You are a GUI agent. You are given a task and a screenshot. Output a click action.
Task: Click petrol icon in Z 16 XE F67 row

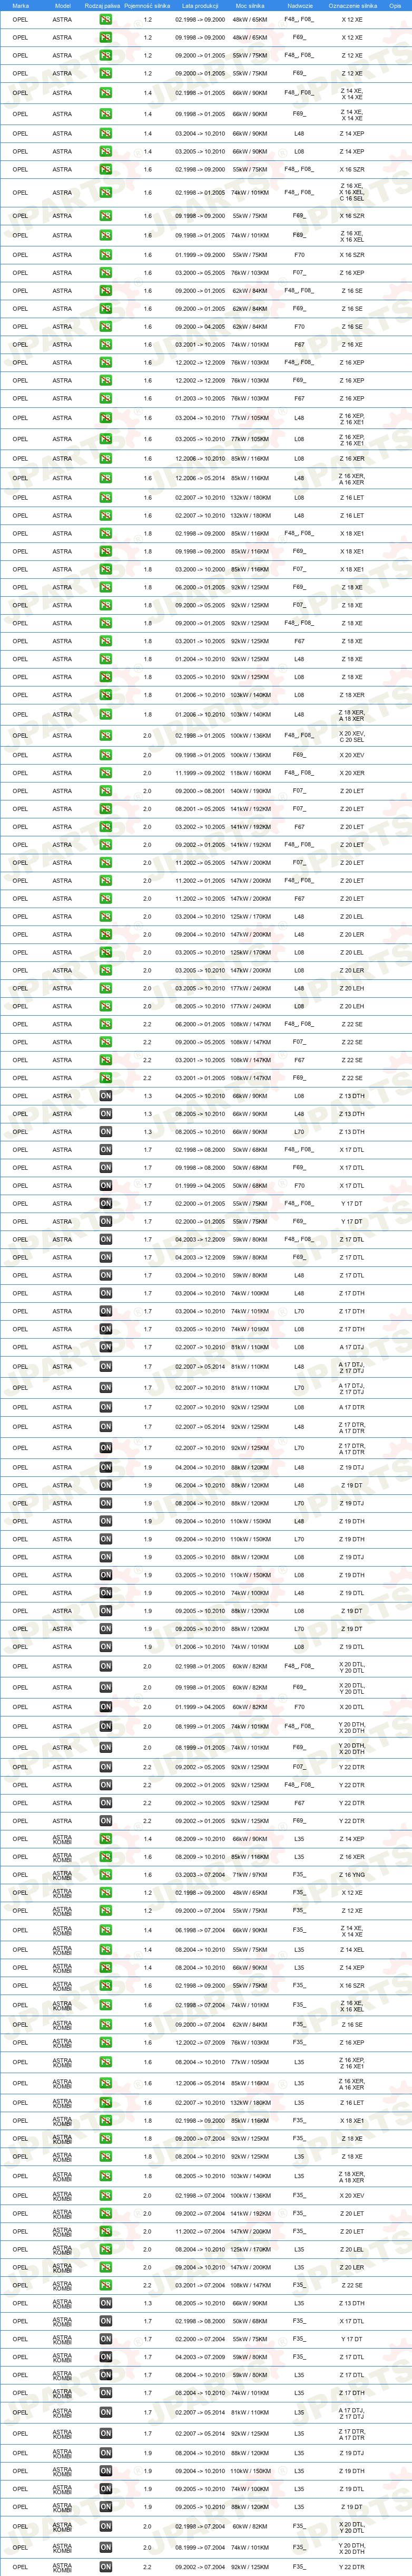coord(105,345)
